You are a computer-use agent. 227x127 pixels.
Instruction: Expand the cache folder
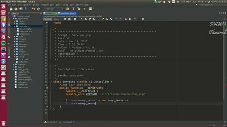coord(15,21)
